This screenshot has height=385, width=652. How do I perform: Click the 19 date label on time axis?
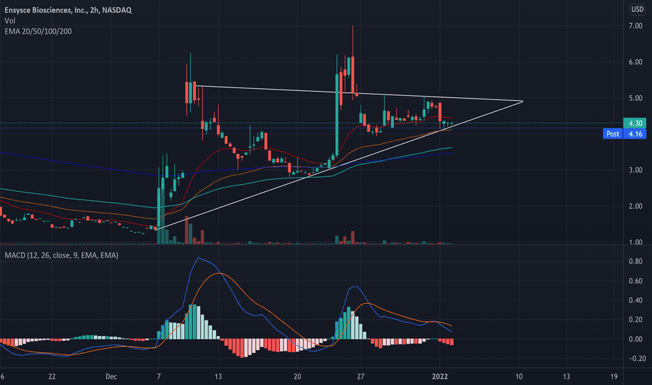coord(614,377)
